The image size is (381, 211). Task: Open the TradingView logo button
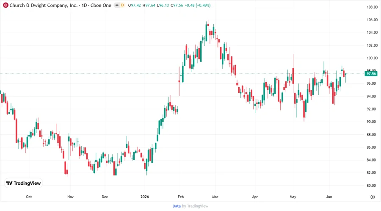coord(23,183)
